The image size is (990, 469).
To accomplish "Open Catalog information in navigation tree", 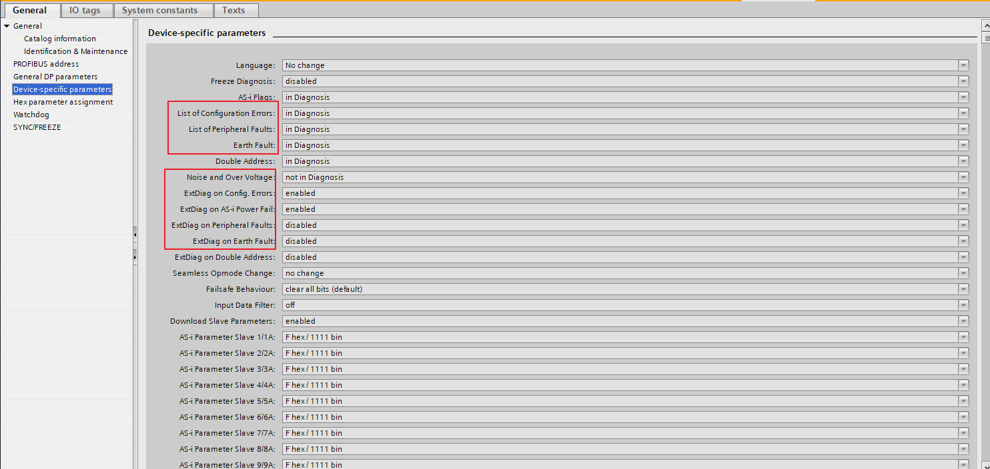I will (x=60, y=39).
